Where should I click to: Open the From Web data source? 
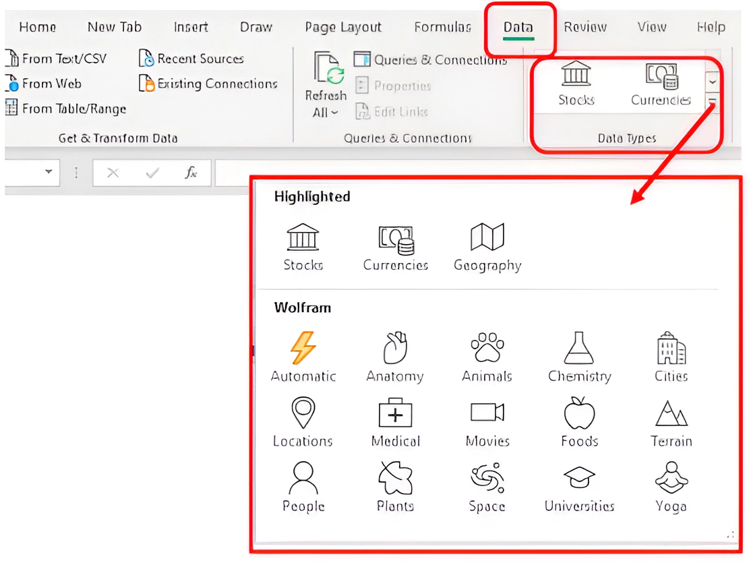point(51,84)
